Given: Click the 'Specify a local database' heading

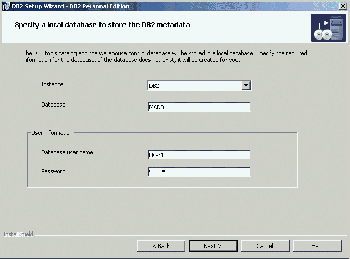Looking at the screenshot, I should tap(102, 24).
